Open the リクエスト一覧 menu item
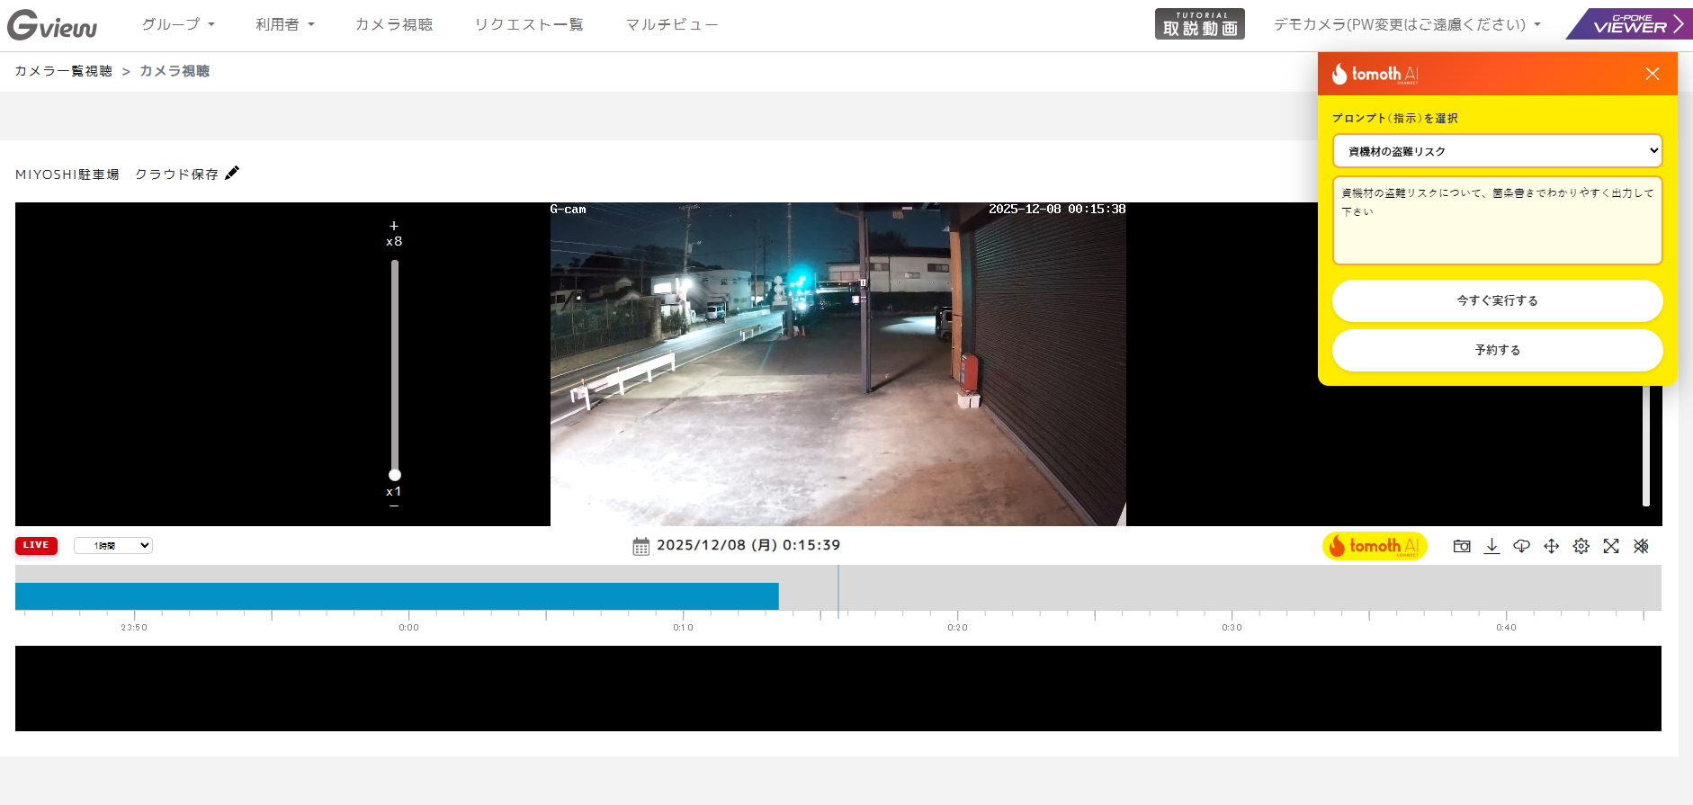The image size is (1693, 805). (529, 24)
